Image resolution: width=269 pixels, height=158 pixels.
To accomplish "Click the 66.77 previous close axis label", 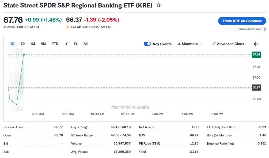I will coord(256,88).
